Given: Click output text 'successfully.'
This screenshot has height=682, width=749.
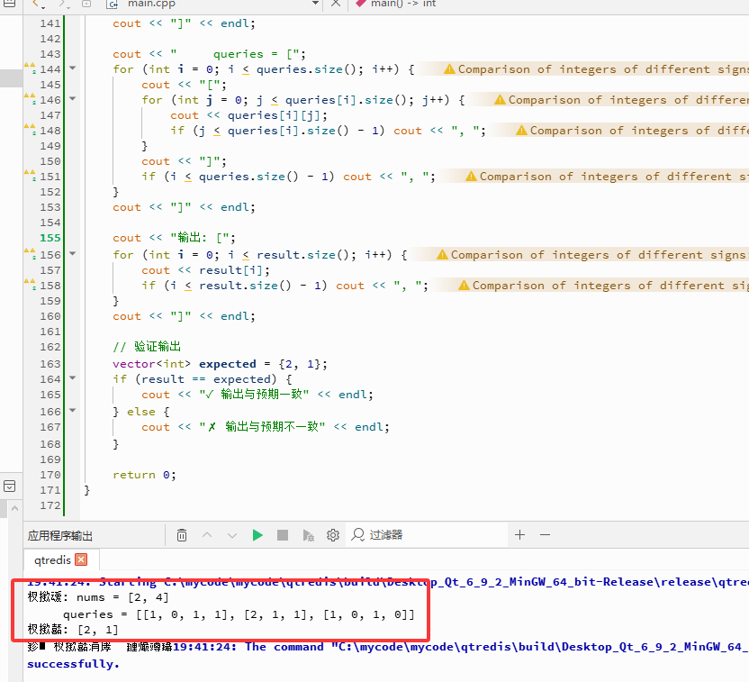Looking at the screenshot, I should [x=73, y=664].
